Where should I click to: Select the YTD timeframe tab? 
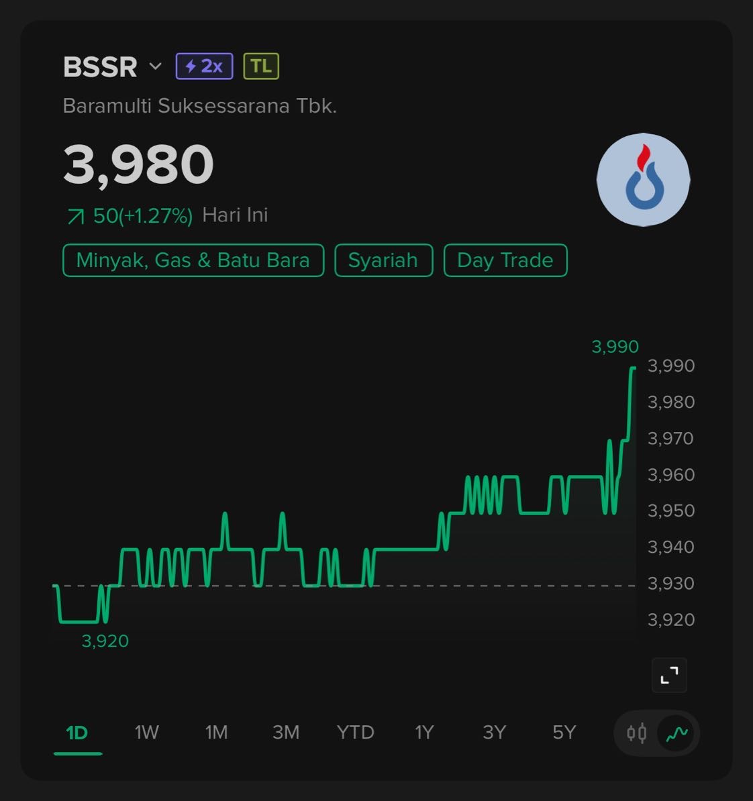click(x=356, y=733)
